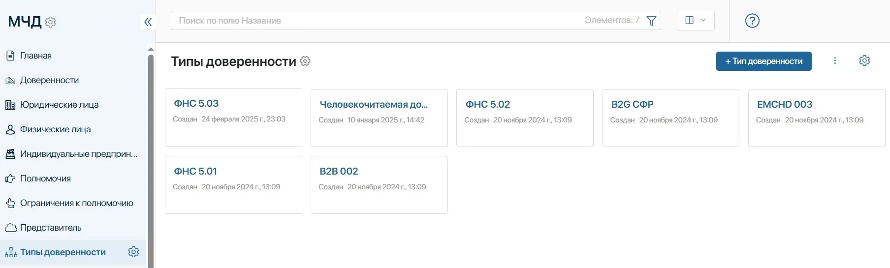Viewport: 890px width, 268px height.
Task: Open the filter funnel icon in search
Action: pos(651,21)
